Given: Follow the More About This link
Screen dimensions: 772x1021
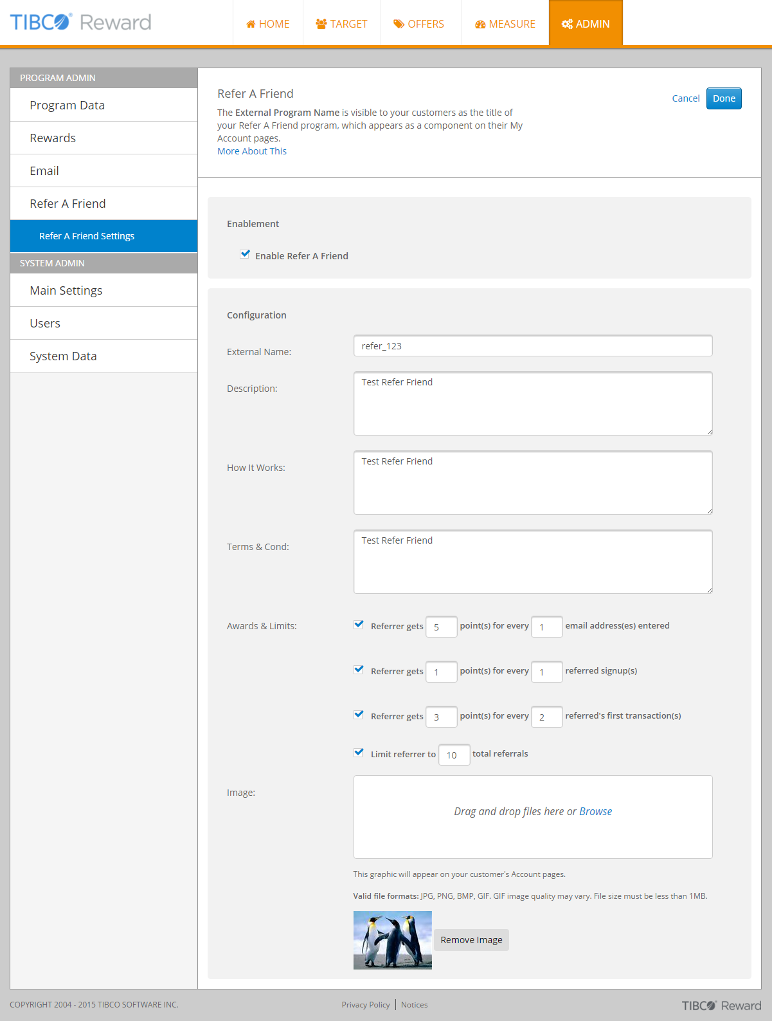Looking at the screenshot, I should click(252, 151).
